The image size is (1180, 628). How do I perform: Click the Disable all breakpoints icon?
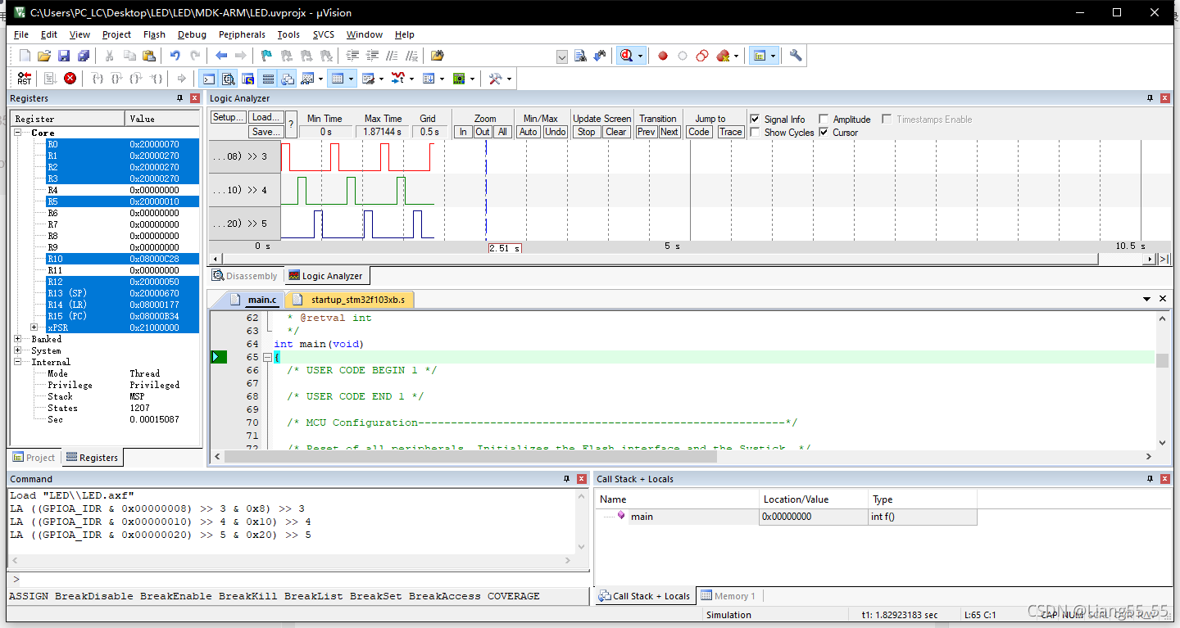click(702, 56)
